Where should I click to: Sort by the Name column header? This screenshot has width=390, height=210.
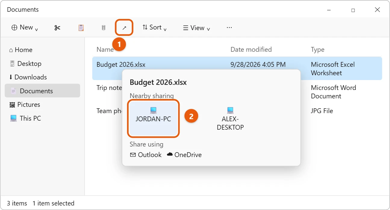pos(105,50)
